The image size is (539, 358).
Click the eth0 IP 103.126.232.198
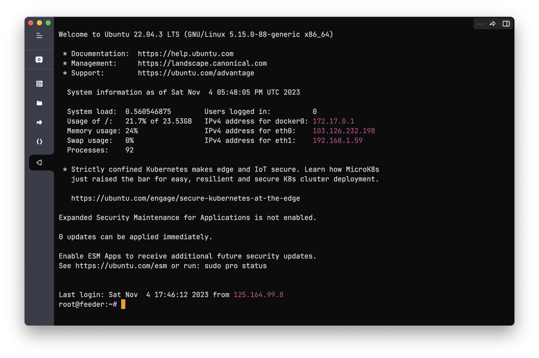[344, 131]
